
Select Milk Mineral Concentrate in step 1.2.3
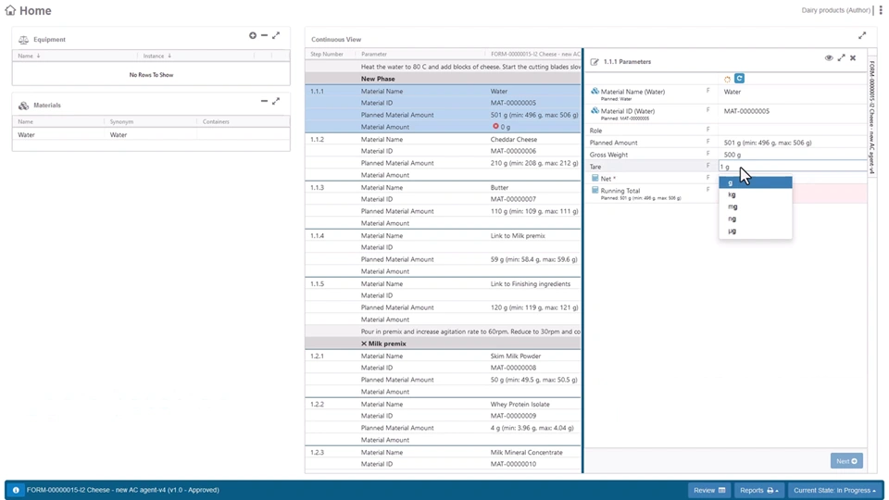(526, 453)
